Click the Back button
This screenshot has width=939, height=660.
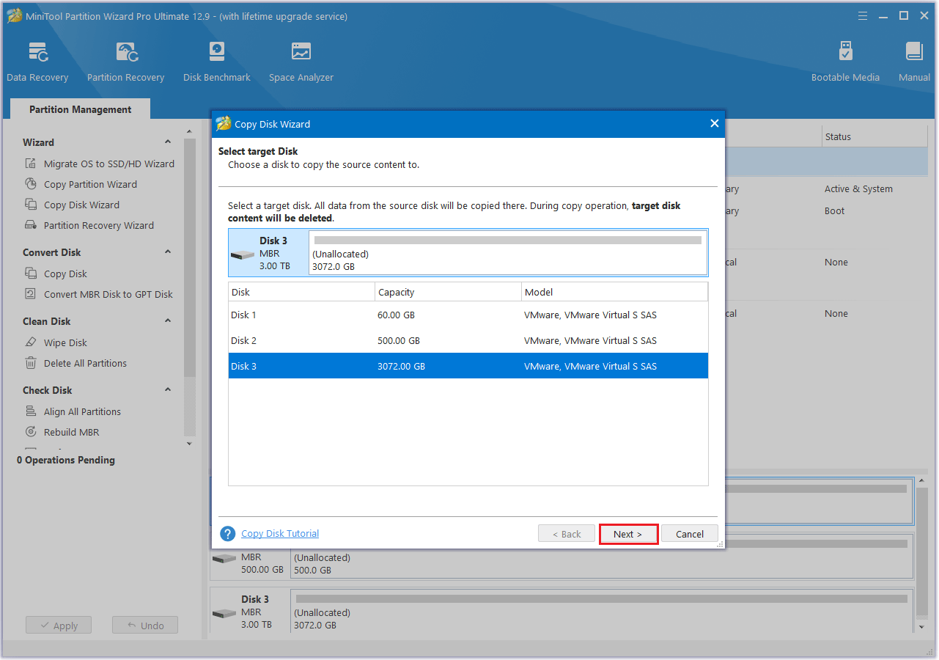click(567, 534)
